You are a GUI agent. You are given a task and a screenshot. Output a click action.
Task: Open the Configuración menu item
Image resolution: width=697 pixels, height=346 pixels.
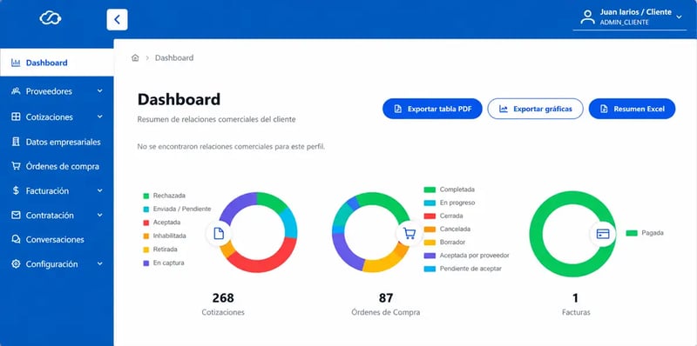coord(57,264)
